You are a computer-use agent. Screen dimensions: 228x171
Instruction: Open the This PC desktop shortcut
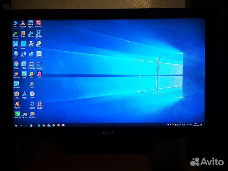15,24
